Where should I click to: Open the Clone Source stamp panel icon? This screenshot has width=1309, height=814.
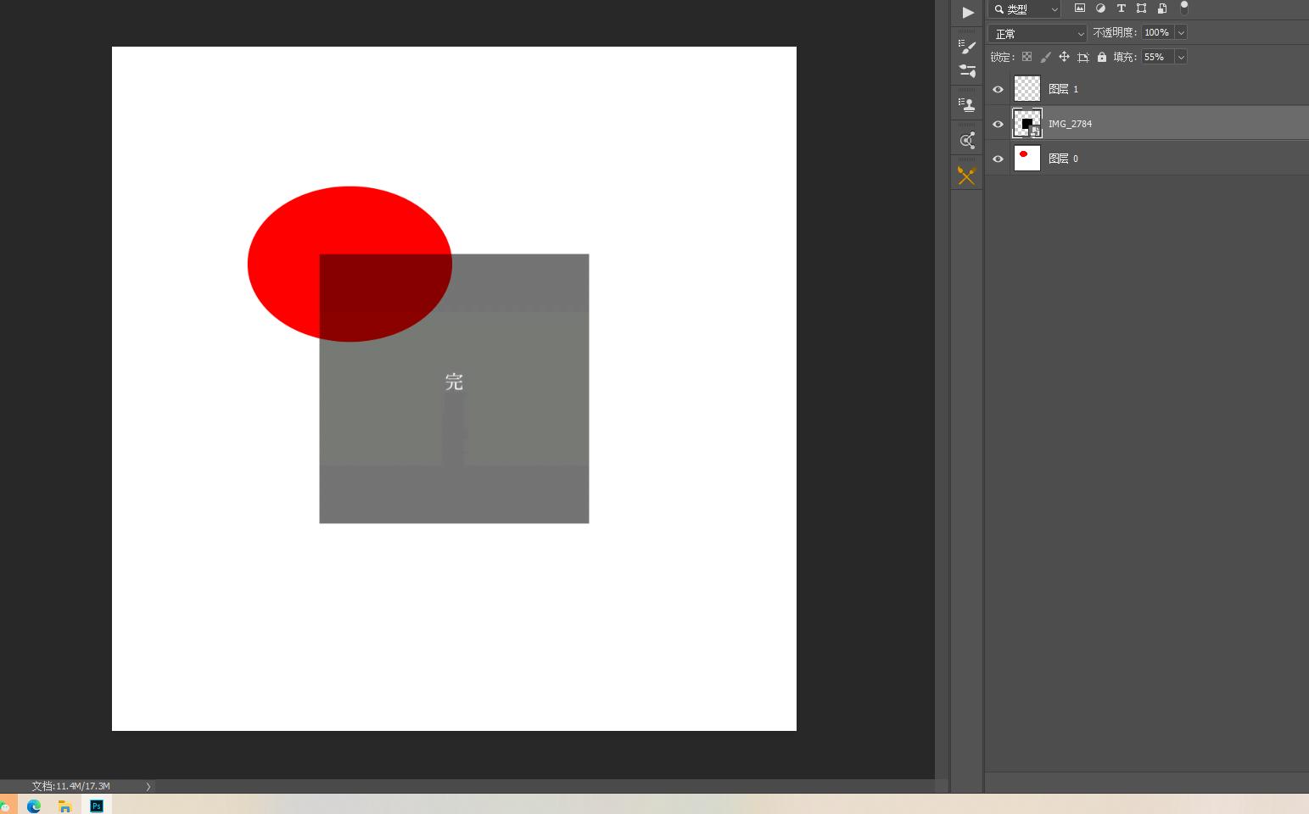(x=967, y=104)
